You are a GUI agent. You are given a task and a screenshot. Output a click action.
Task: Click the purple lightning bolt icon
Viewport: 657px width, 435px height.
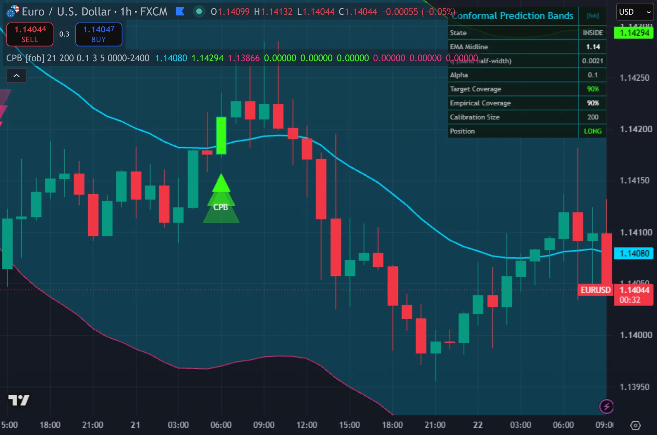[606, 407]
